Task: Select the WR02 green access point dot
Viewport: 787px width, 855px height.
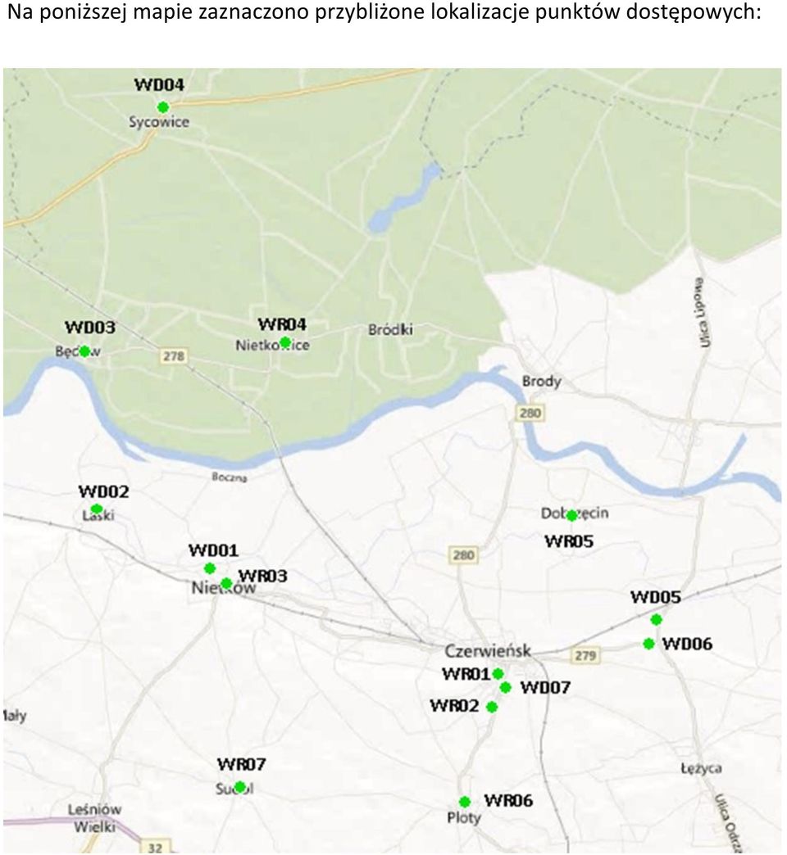Action: (x=492, y=708)
